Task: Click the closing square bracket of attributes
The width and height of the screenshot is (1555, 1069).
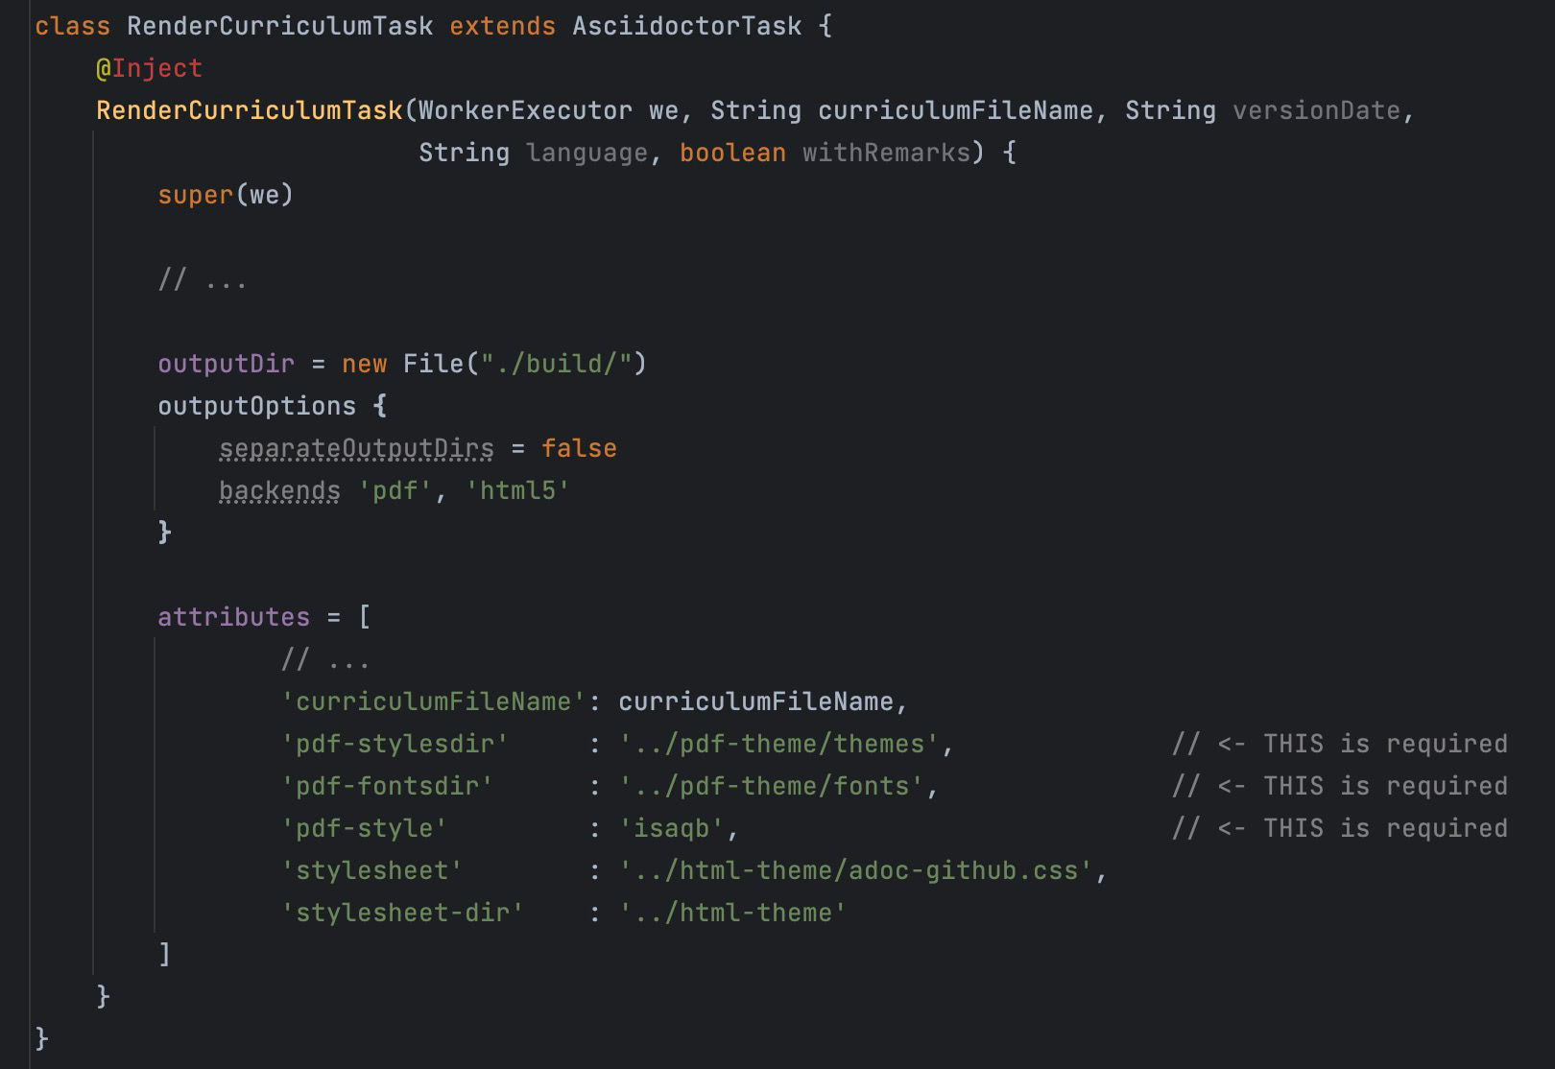Action: 164,954
